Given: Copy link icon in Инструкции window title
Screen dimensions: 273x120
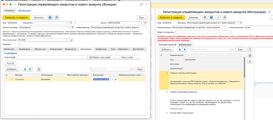Looking at the screenshot, I should click(270, 12).
